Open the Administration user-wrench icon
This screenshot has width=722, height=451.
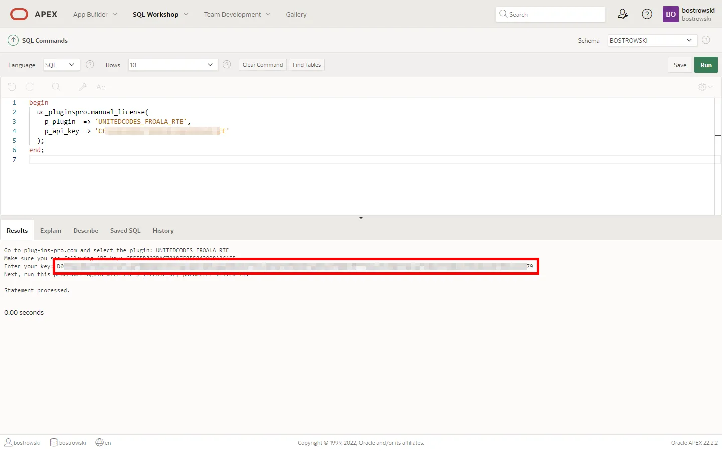click(x=623, y=14)
